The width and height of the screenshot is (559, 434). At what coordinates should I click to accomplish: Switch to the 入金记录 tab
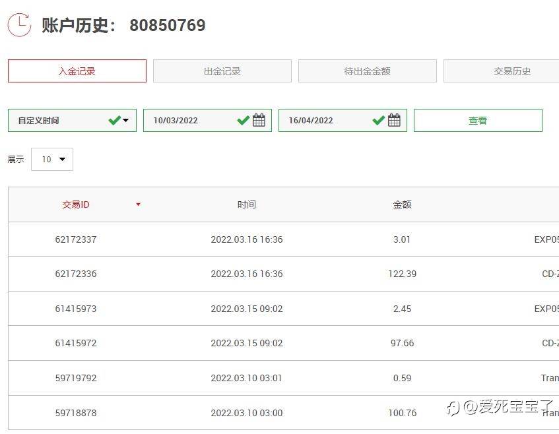[x=77, y=71]
